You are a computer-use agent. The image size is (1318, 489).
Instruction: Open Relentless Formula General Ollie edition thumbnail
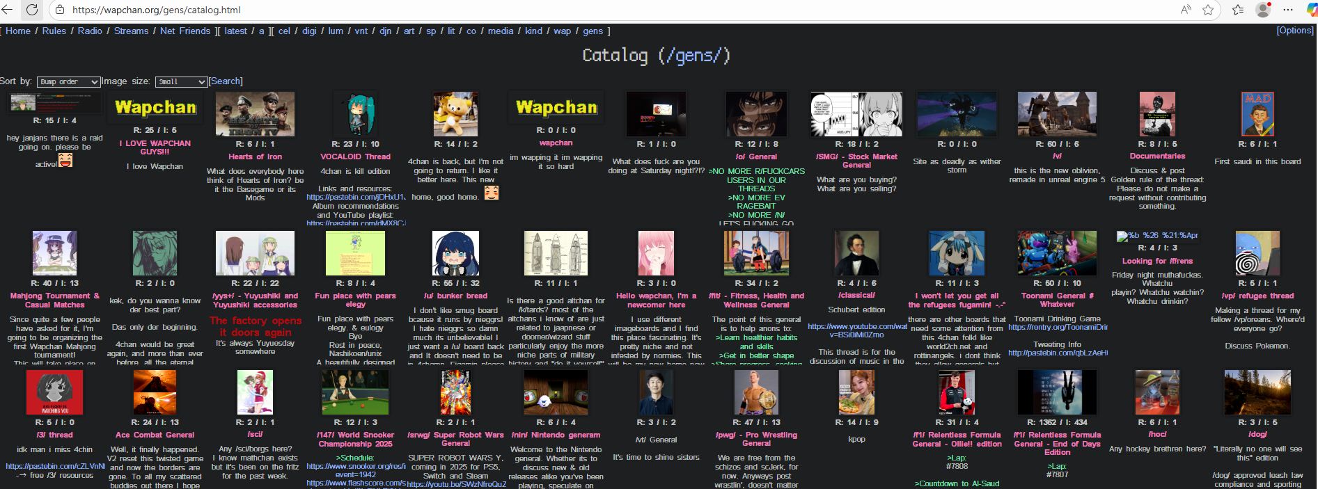(957, 393)
